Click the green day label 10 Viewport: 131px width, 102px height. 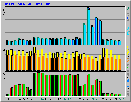(x=42, y=99)
